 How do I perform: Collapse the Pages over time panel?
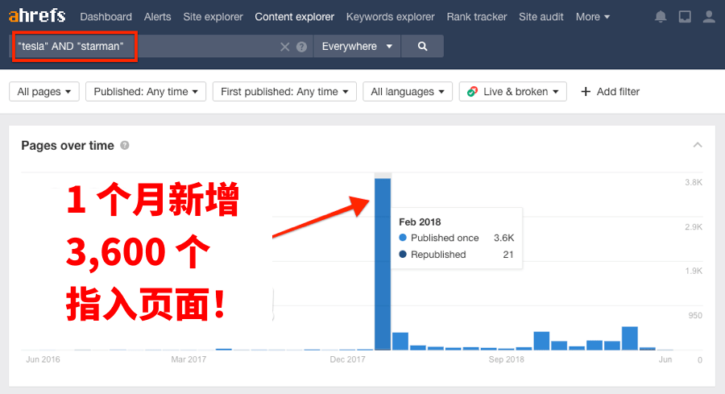(x=698, y=145)
